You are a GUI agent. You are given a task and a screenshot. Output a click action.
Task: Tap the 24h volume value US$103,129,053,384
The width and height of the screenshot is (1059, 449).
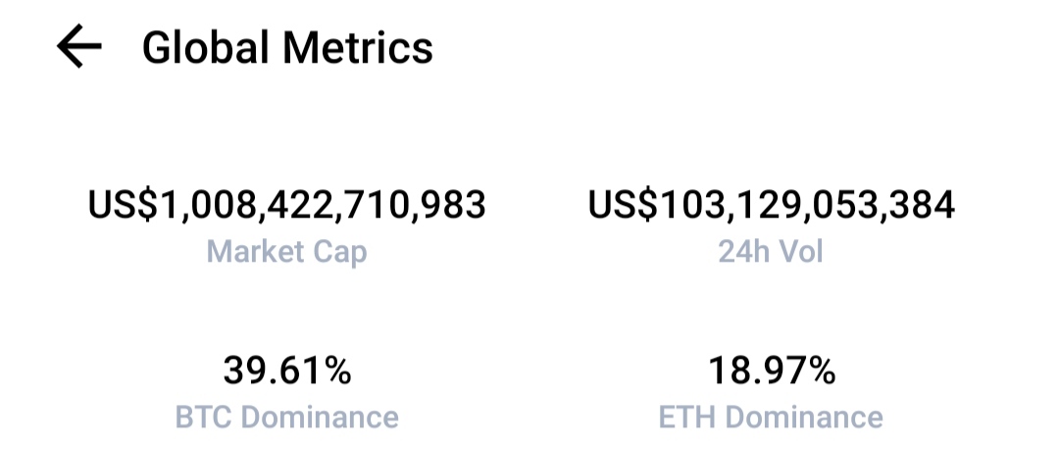click(772, 205)
